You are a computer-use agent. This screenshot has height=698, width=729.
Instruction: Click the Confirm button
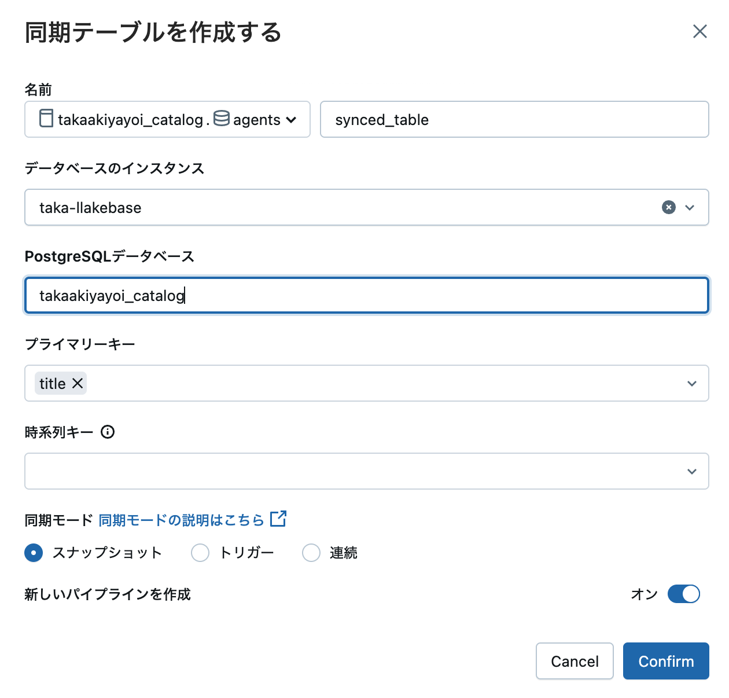665,661
